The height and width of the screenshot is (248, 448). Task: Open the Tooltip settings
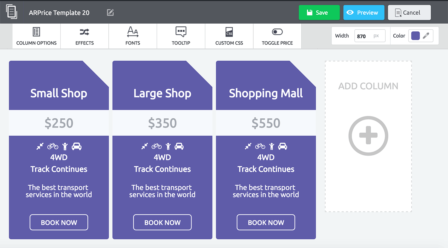click(181, 36)
